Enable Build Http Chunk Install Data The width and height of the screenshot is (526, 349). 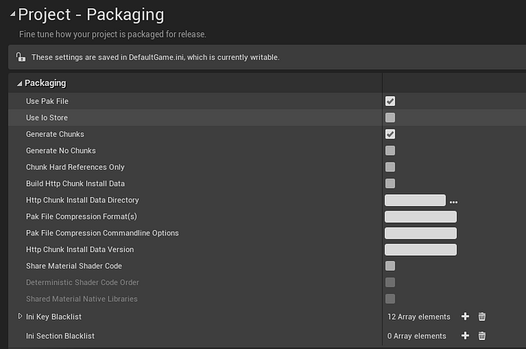390,184
